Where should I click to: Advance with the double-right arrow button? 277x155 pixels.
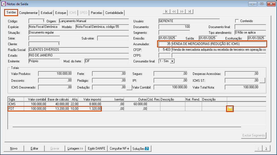[182, 11]
